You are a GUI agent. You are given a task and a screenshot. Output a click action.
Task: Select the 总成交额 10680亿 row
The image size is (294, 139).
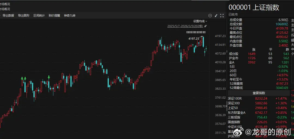tap(259, 24)
